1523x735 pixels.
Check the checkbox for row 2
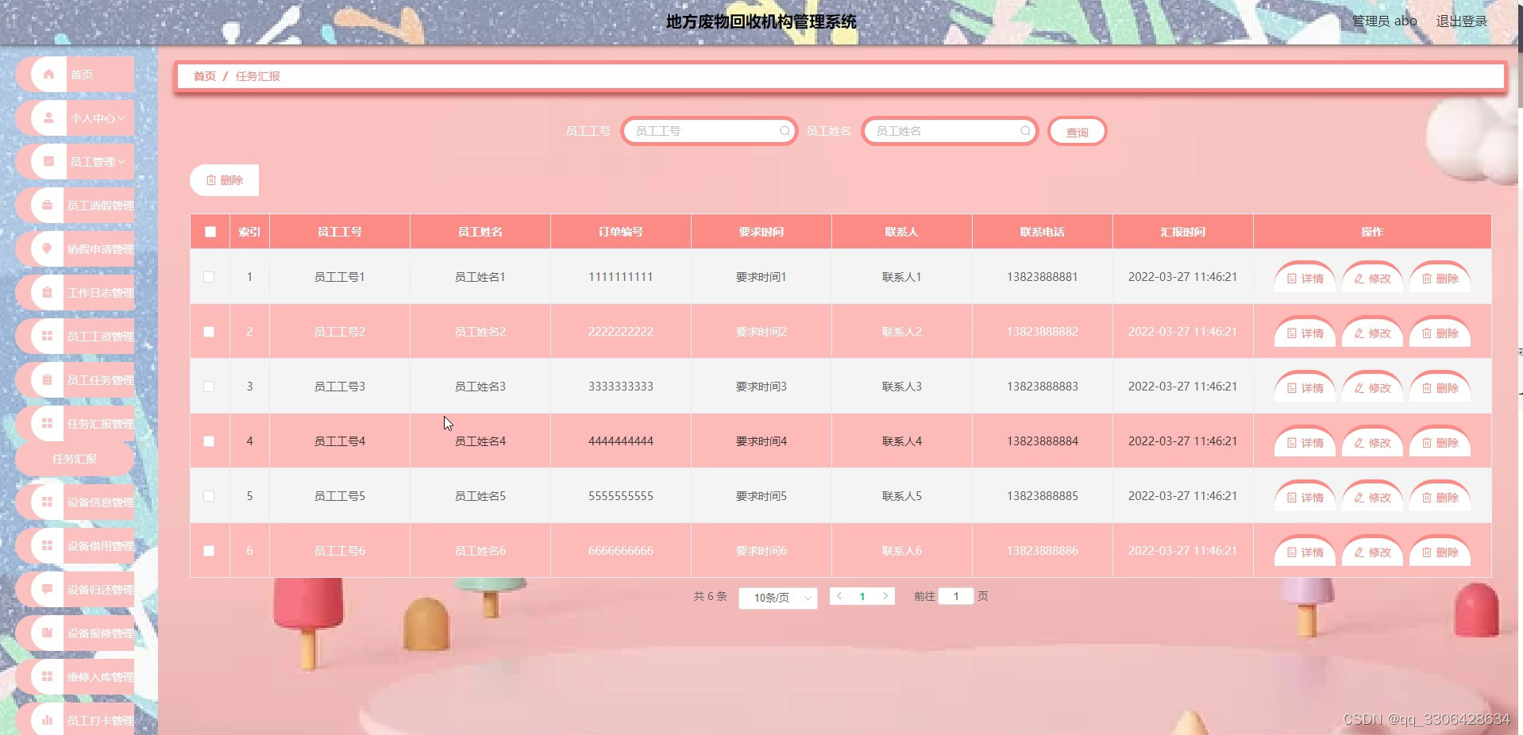pos(209,332)
